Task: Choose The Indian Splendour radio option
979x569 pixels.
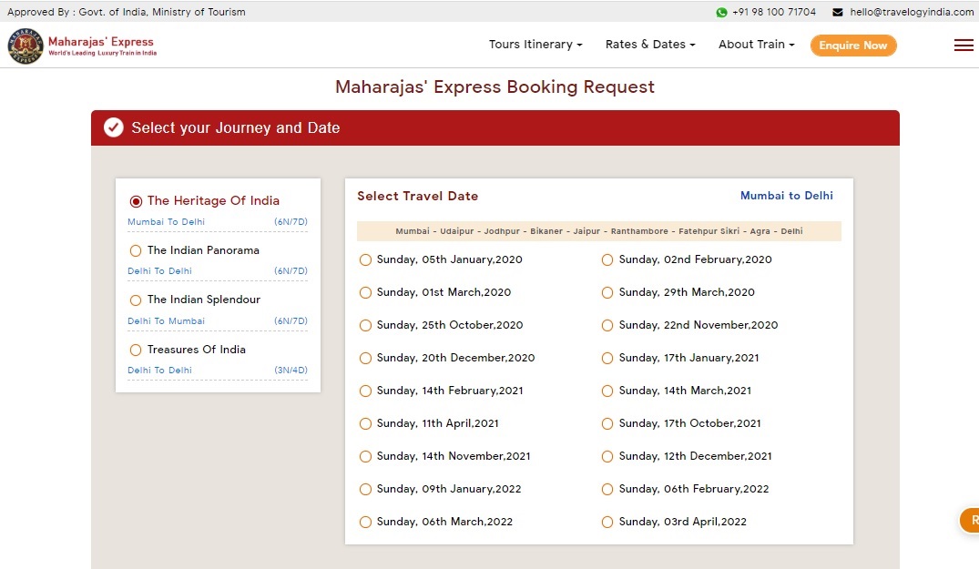Action: [x=136, y=300]
